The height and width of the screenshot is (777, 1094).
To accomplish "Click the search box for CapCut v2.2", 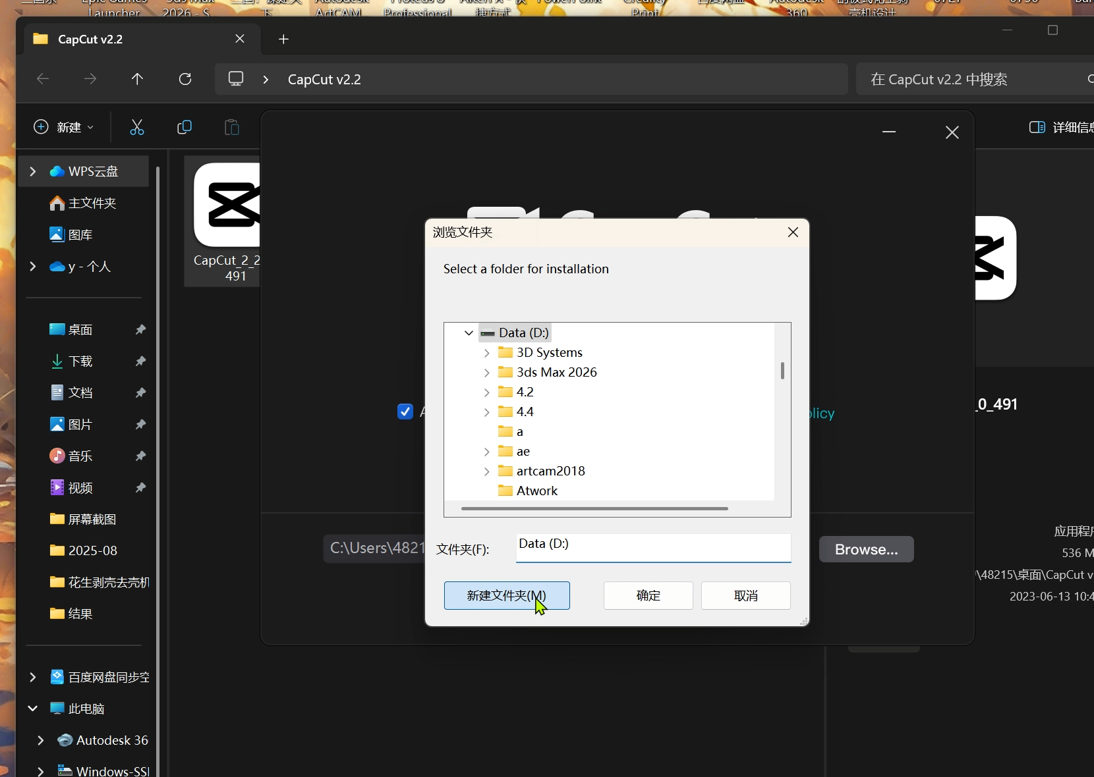I will tap(975, 79).
